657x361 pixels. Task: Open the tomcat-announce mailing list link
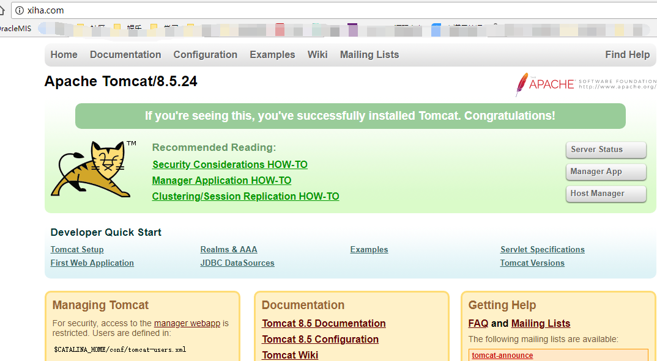(x=502, y=356)
